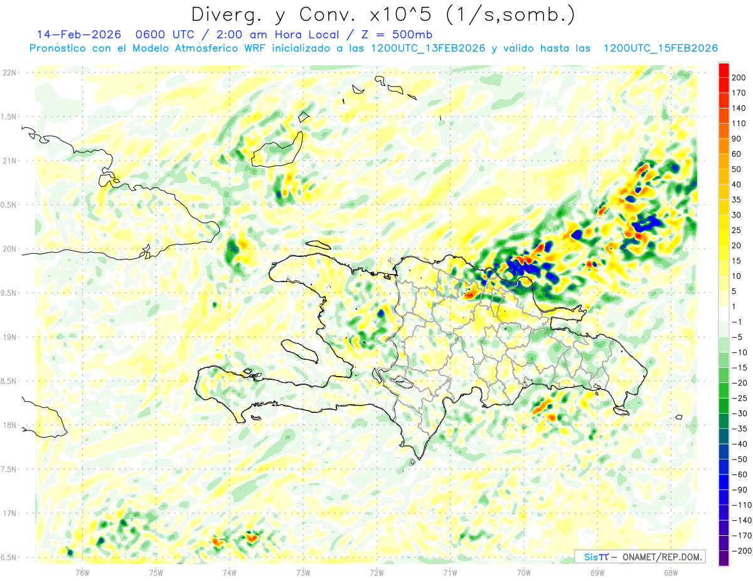The height and width of the screenshot is (581, 753).
Task: Click the '-5' color scale label
Action: coord(737,337)
